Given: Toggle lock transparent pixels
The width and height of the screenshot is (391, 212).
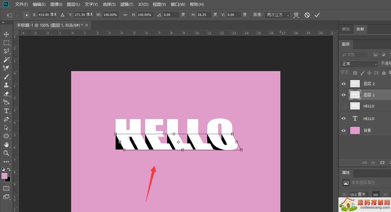Looking at the screenshot, I should (355, 73).
